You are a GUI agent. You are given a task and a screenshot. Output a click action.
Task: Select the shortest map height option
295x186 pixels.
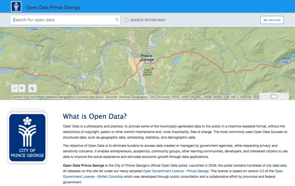[265, 97]
